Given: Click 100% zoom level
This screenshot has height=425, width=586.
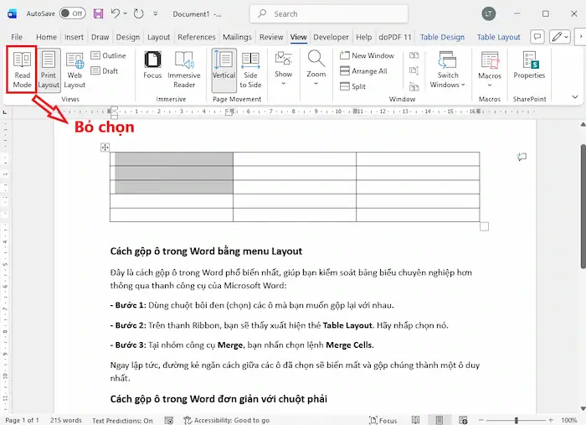Looking at the screenshot, I should click(x=568, y=420).
